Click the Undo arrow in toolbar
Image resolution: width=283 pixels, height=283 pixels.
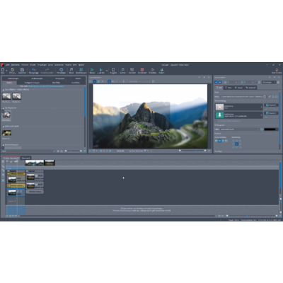(x=33, y=69)
